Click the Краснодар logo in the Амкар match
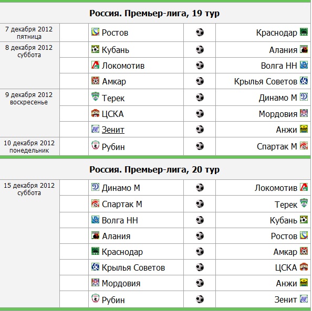312x311 pixels. point(95,251)
